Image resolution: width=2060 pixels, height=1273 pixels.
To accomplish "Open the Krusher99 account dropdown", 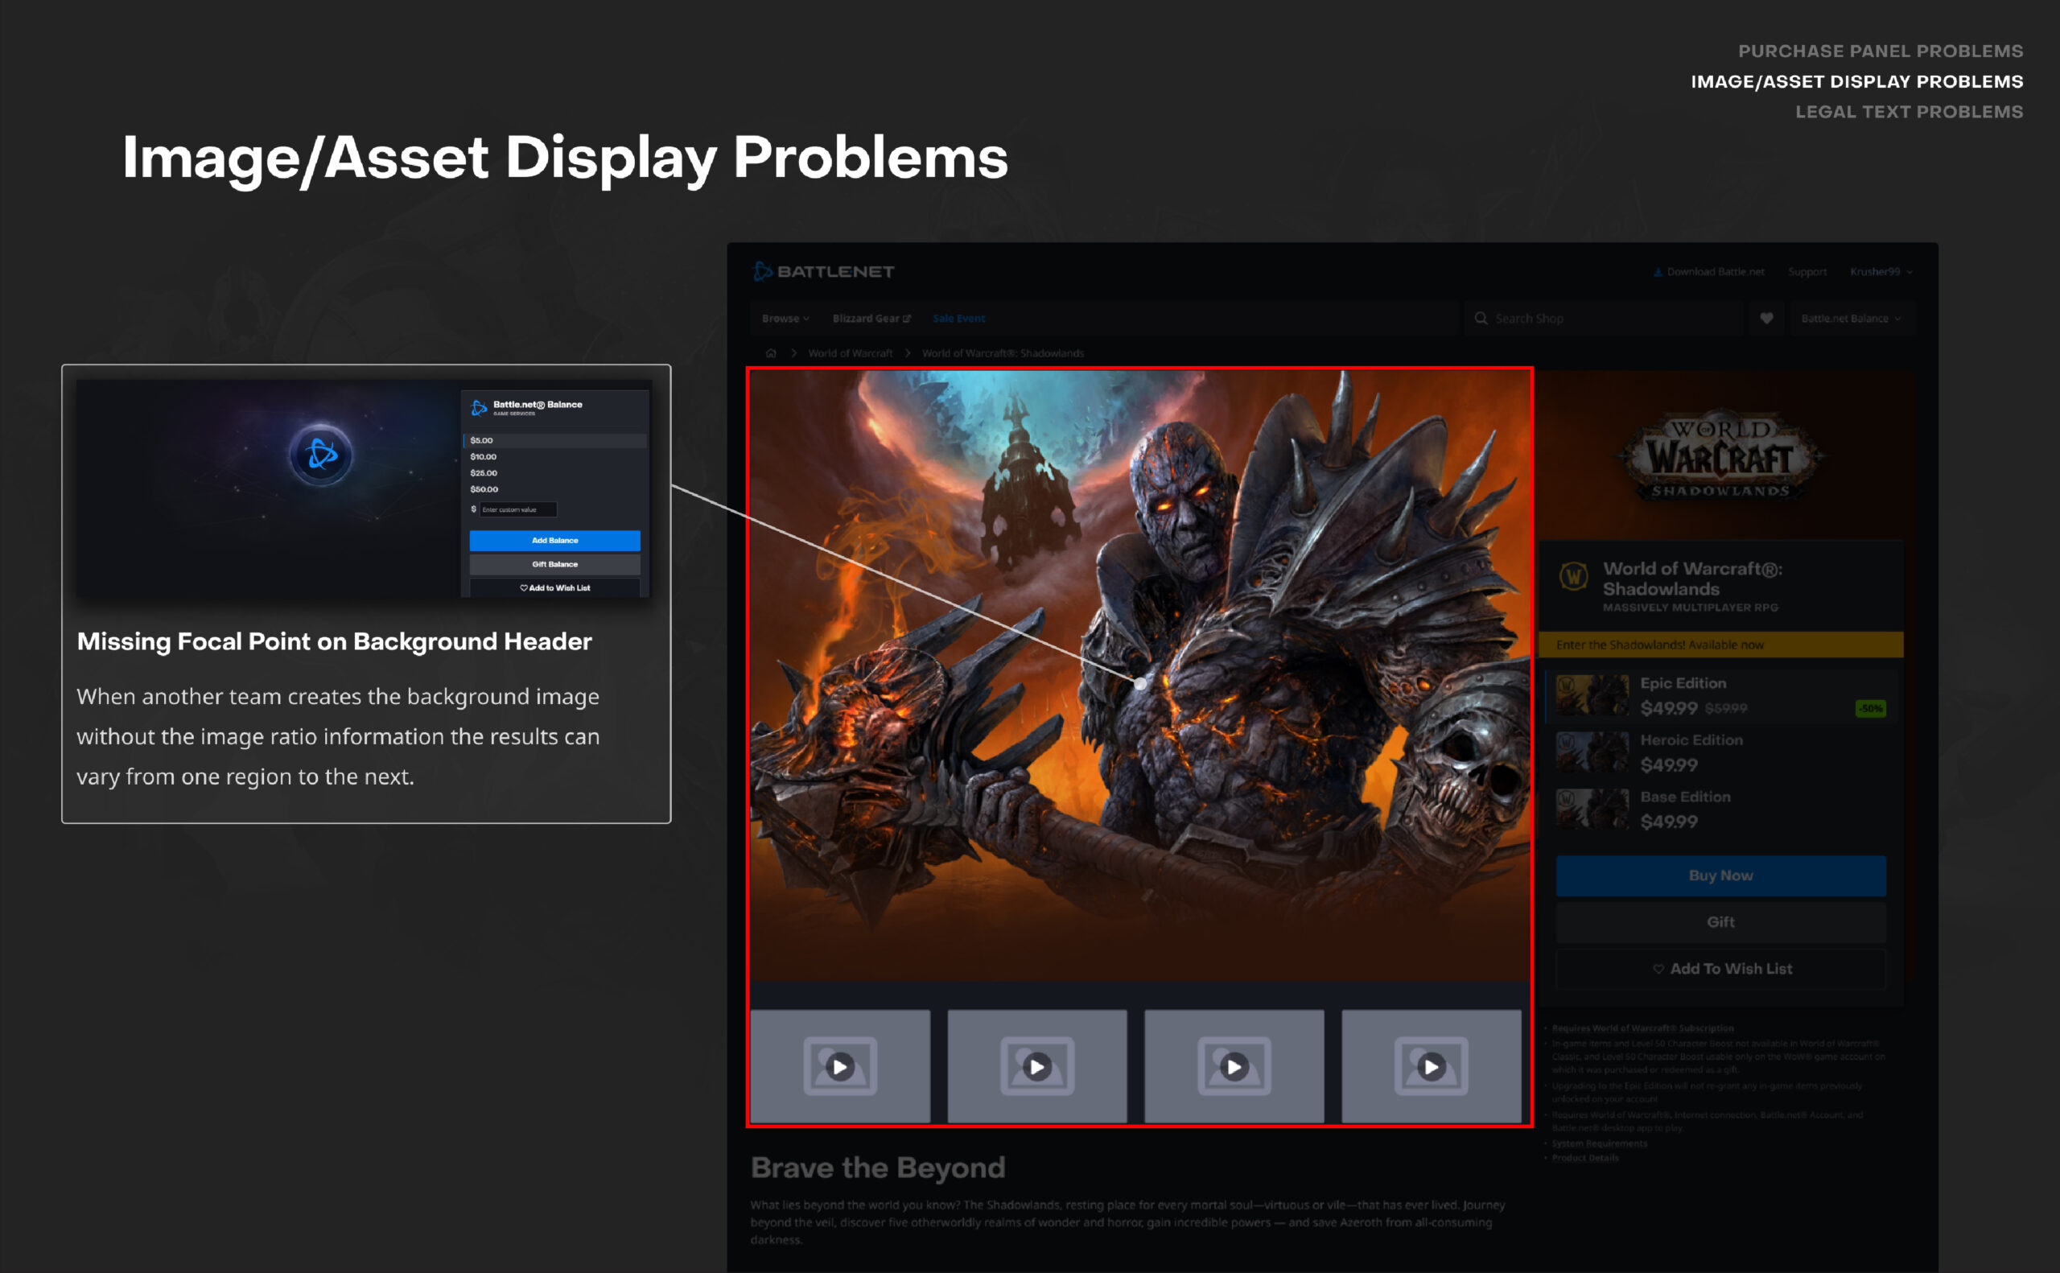I will [x=1881, y=272].
